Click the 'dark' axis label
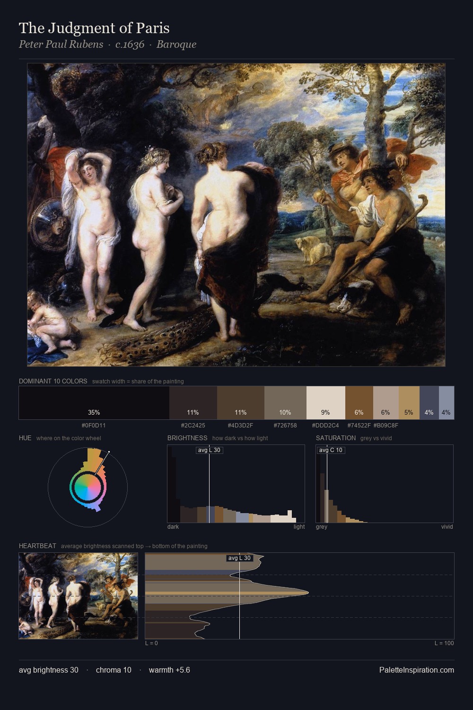 click(173, 527)
